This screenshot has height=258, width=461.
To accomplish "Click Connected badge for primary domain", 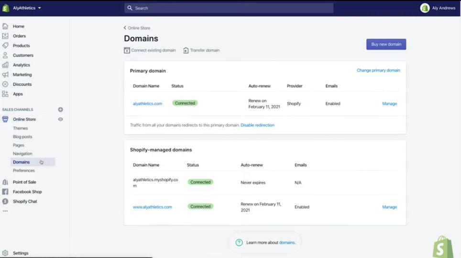I will 185,103.
